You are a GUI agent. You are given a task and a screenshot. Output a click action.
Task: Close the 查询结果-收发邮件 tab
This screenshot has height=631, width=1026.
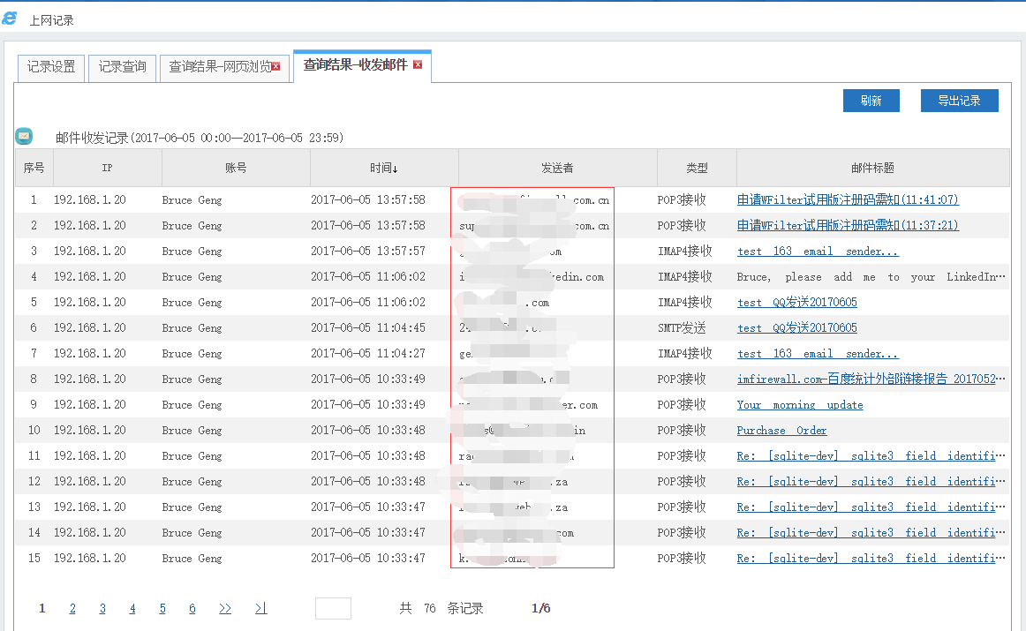pyautogui.click(x=418, y=64)
